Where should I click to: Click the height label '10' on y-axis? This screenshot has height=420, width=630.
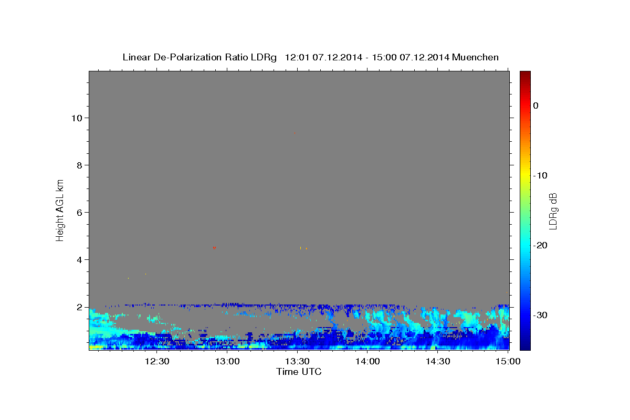pos(77,118)
